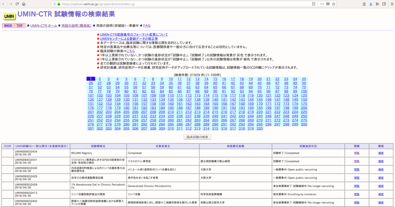Image resolution: width=395 pixels, height=207 pixels.
Task: Click the 試験簡略名 column header
Action: point(98,146)
